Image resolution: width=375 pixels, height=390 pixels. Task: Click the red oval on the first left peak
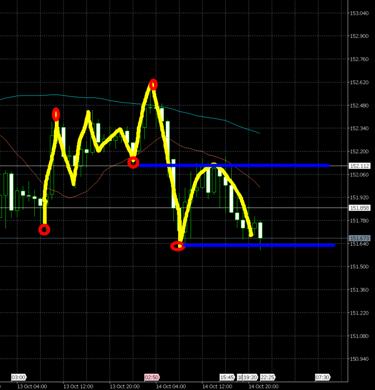[56, 114]
